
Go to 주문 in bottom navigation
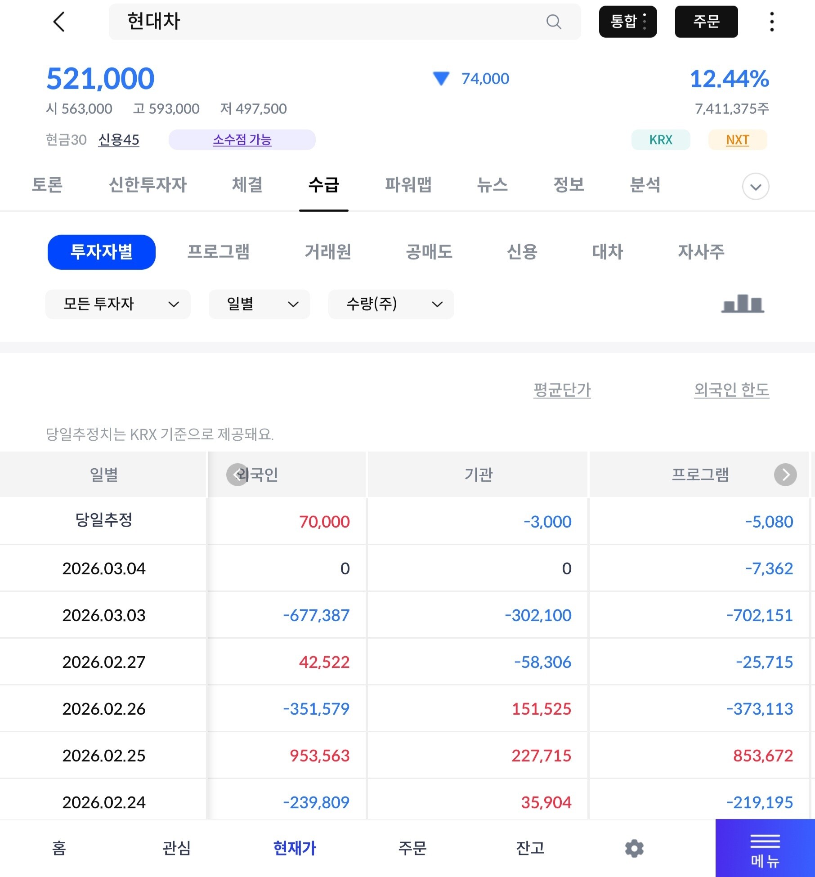(412, 848)
